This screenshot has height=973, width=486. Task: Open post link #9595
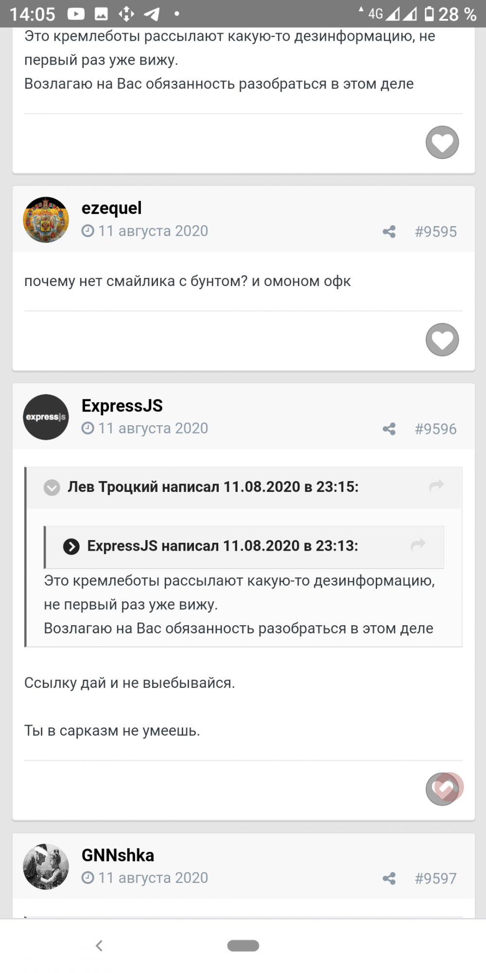(x=435, y=232)
